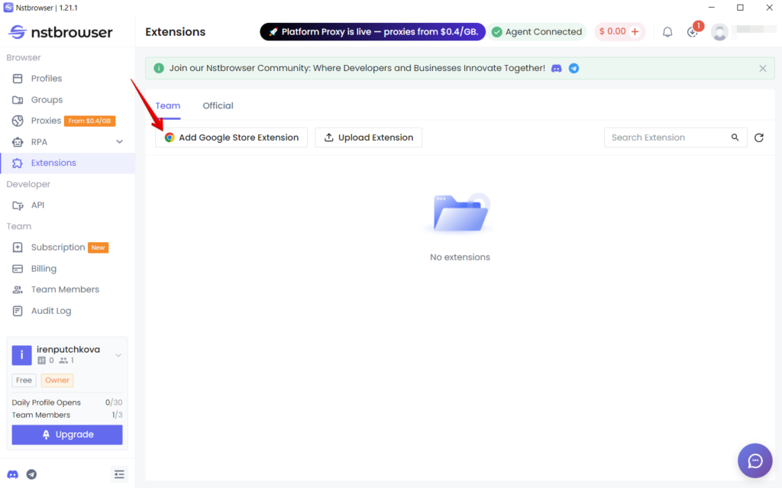The width and height of the screenshot is (782, 488).
Task: Collapse the sidebar menu
Action: [119, 474]
